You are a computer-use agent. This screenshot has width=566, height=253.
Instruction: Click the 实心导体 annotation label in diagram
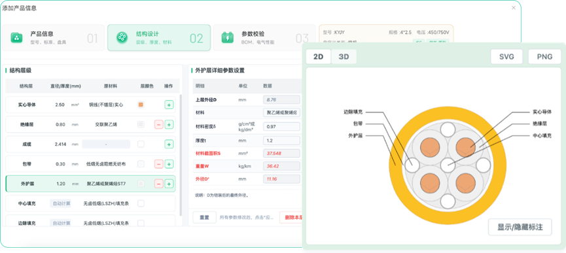[x=542, y=112]
